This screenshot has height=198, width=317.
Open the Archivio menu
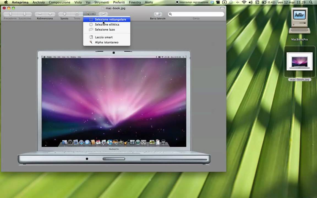tap(39, 2)
